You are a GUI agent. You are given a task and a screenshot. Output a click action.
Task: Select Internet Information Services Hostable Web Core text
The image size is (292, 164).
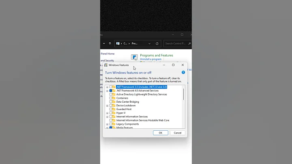tap(143, 121)
